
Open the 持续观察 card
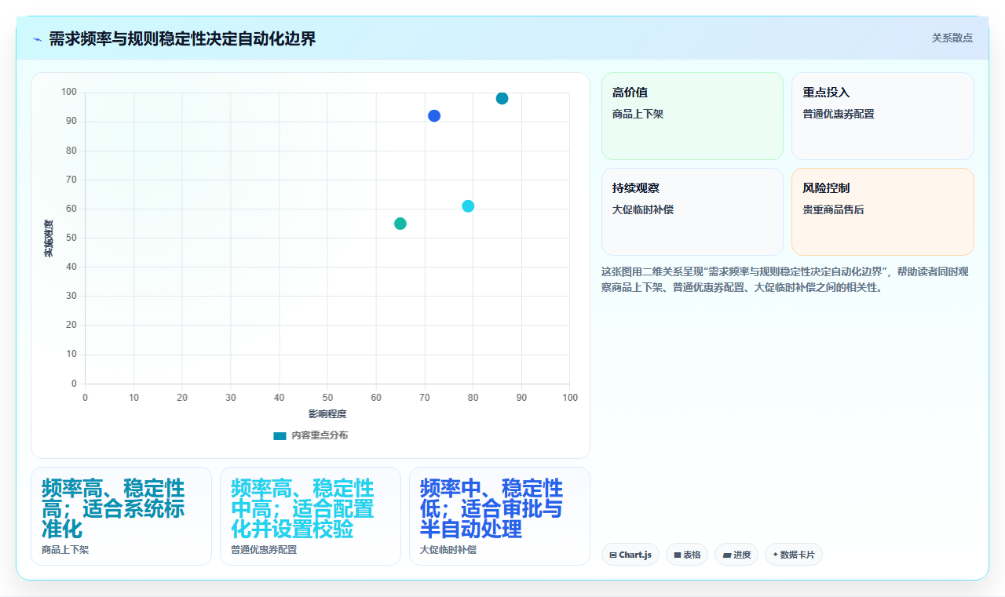pos(693,212)
